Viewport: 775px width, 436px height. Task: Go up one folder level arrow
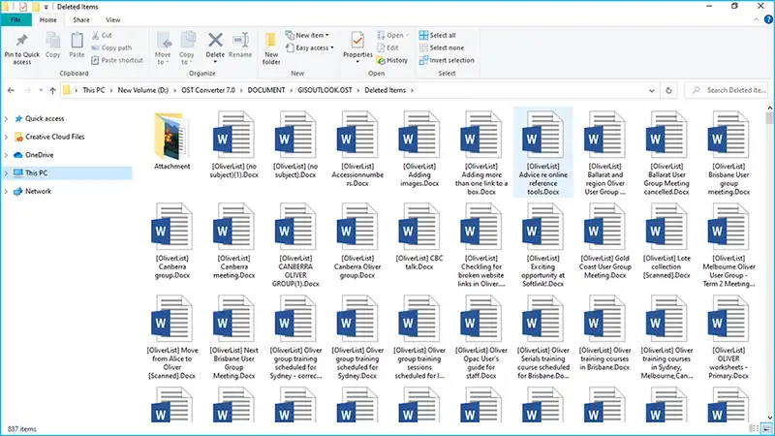pos(52,90)
